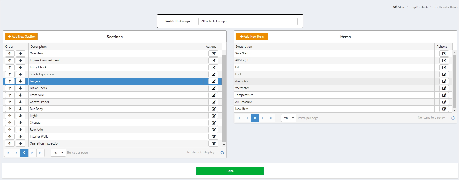
Task: Sort Items by Description column header
Action: pos(334,47)
